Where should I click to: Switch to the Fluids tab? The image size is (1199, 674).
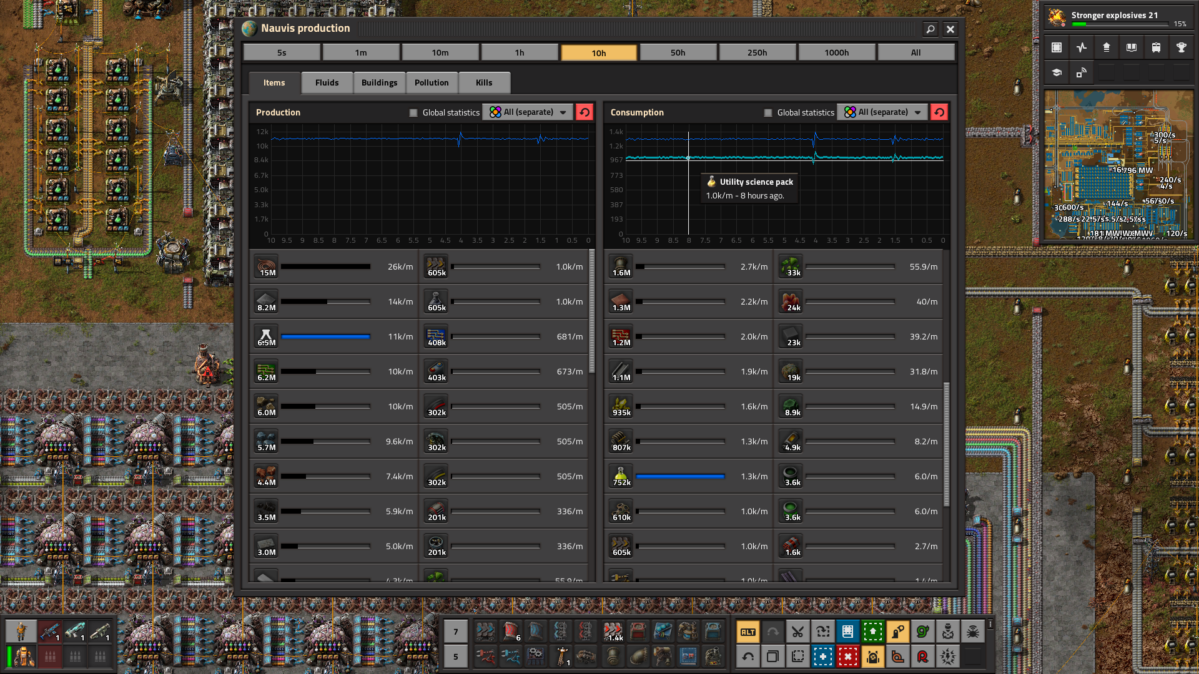(x=327, y=82)
